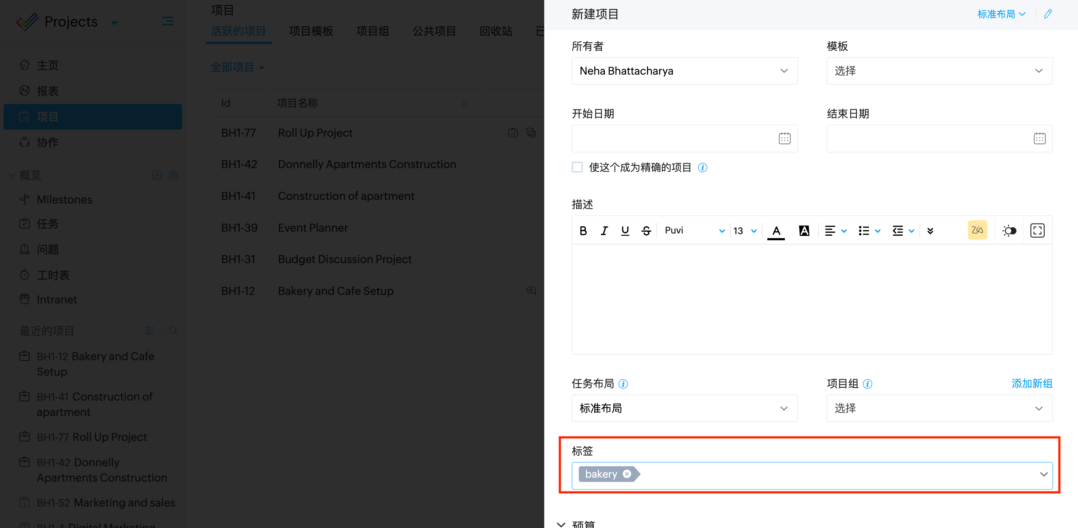Switch to 项目模板 tab
The height and width of the screenshot is (528, 1078).
click(311, 31)
